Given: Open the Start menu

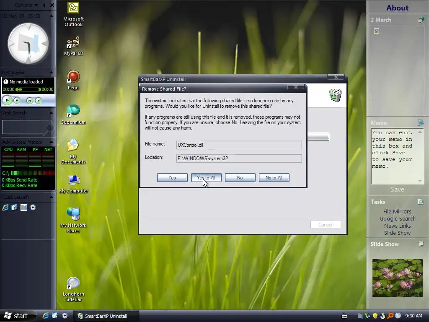Looking at the screenshot, I should (17, 316).
